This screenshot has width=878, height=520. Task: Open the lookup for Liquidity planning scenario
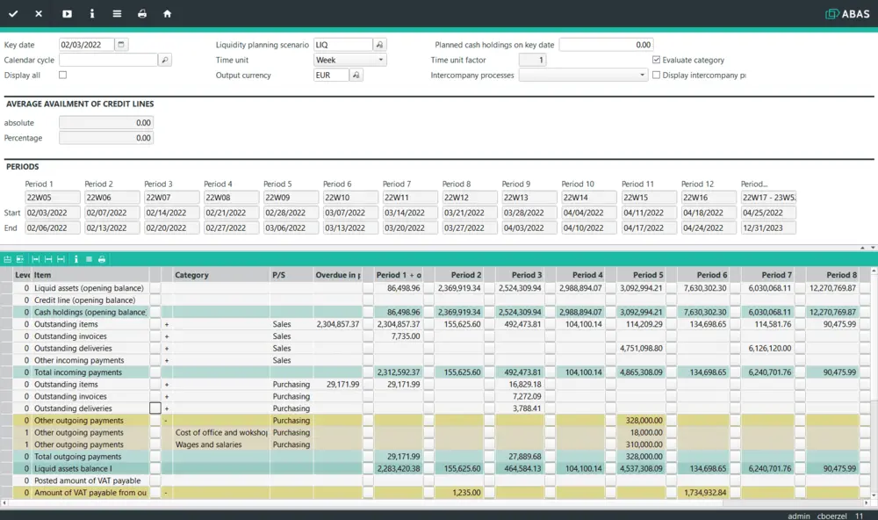(x=379, y=44)
